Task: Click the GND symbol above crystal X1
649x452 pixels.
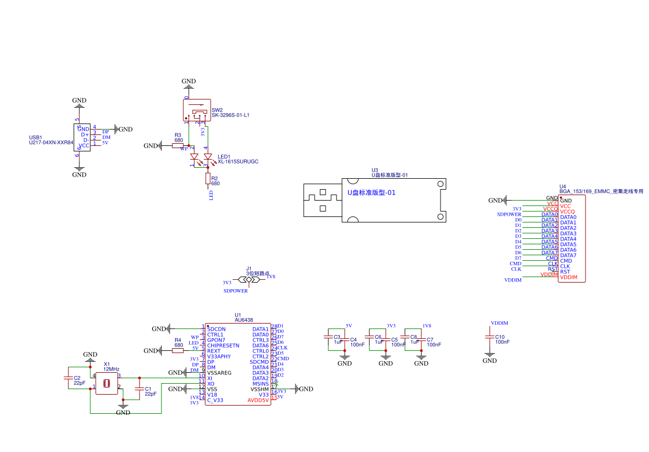Action: 90,357
